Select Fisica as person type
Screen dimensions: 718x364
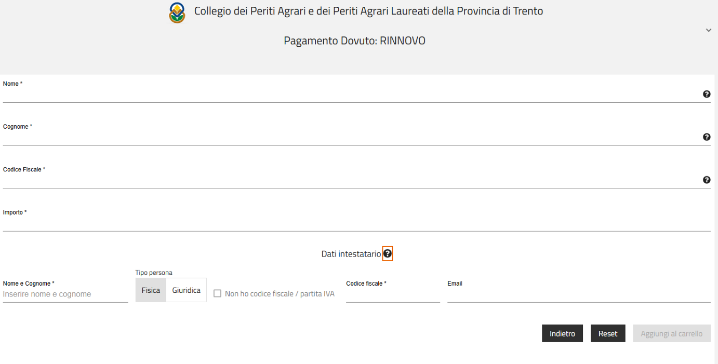[x=151, y=290]
